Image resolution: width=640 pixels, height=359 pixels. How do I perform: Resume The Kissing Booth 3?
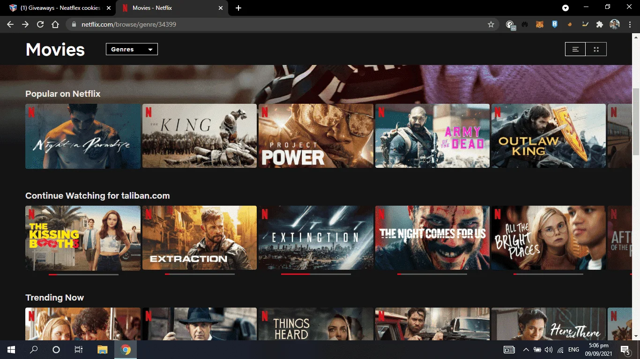[x=83, y=238]
